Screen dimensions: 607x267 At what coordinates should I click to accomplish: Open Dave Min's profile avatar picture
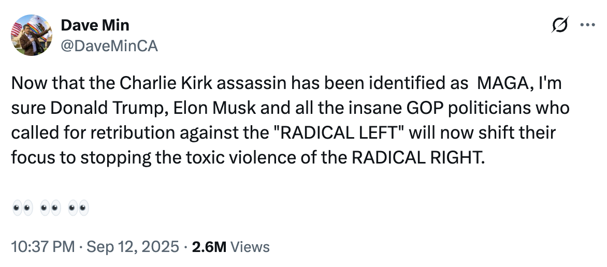click(x=32, y=35)
